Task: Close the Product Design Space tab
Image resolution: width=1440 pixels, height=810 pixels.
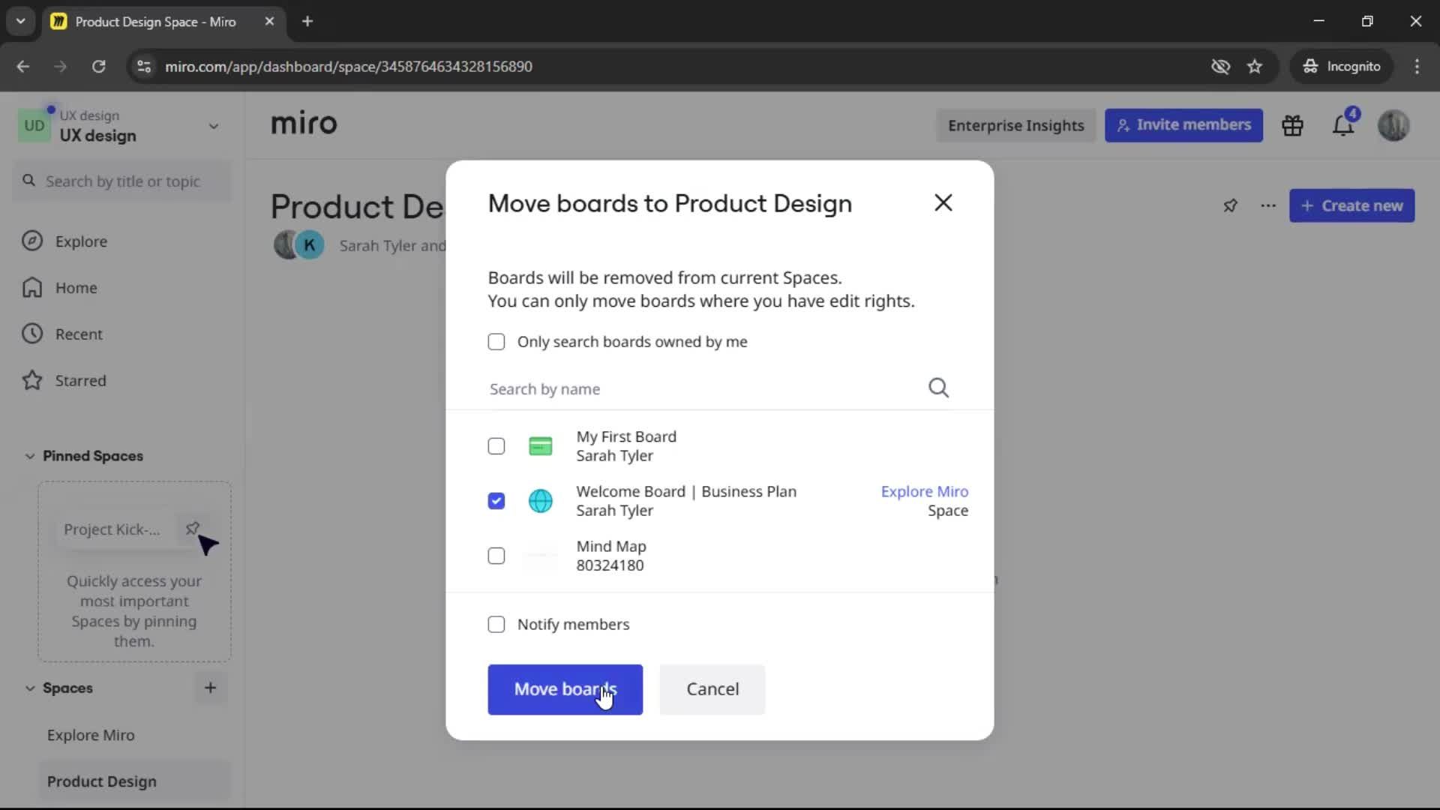Action: click(x=269, y=22)
